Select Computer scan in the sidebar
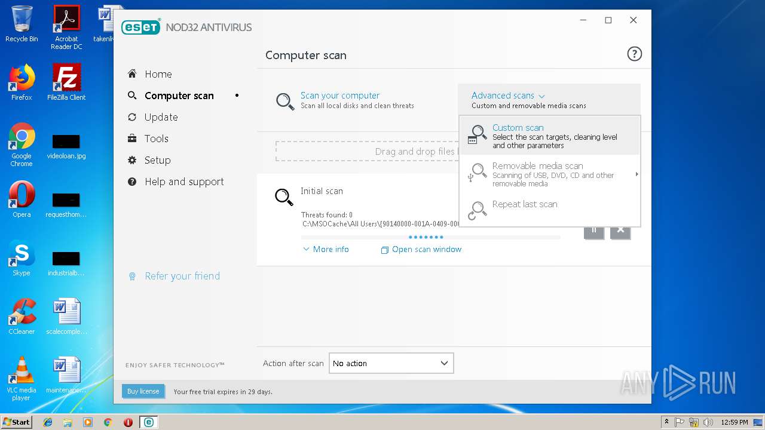This screenshot has width=765, height=430. point(179,96)
